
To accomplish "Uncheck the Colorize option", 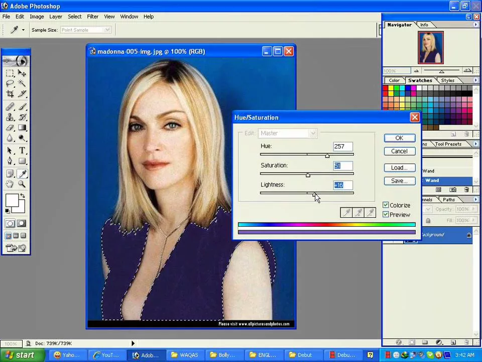I will click(x=386, y=205).
